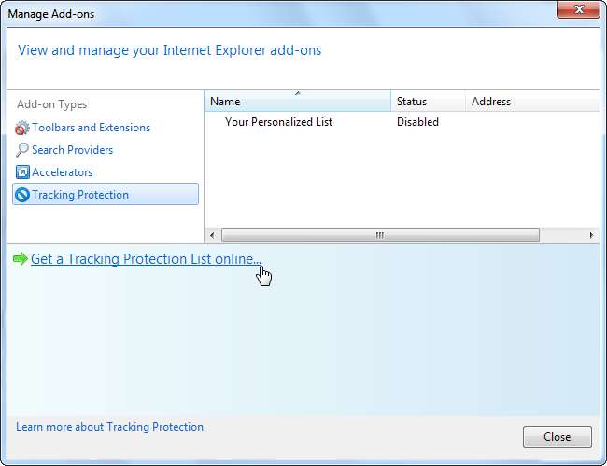
Task: Click the Close button
Action: pos(558,437)
